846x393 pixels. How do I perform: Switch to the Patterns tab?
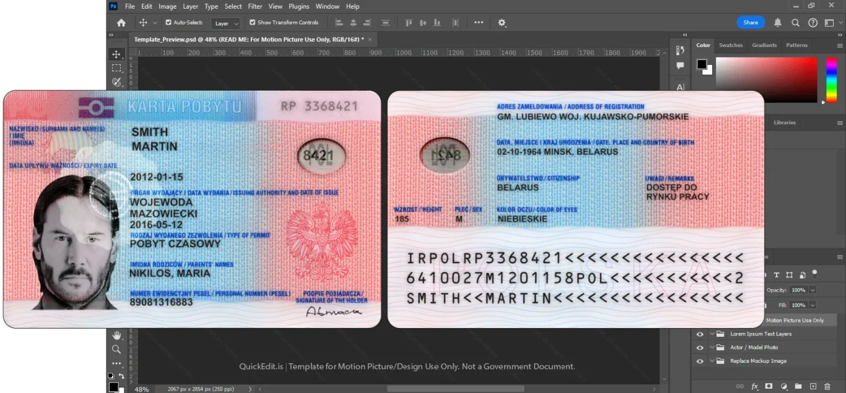(796, 45)
